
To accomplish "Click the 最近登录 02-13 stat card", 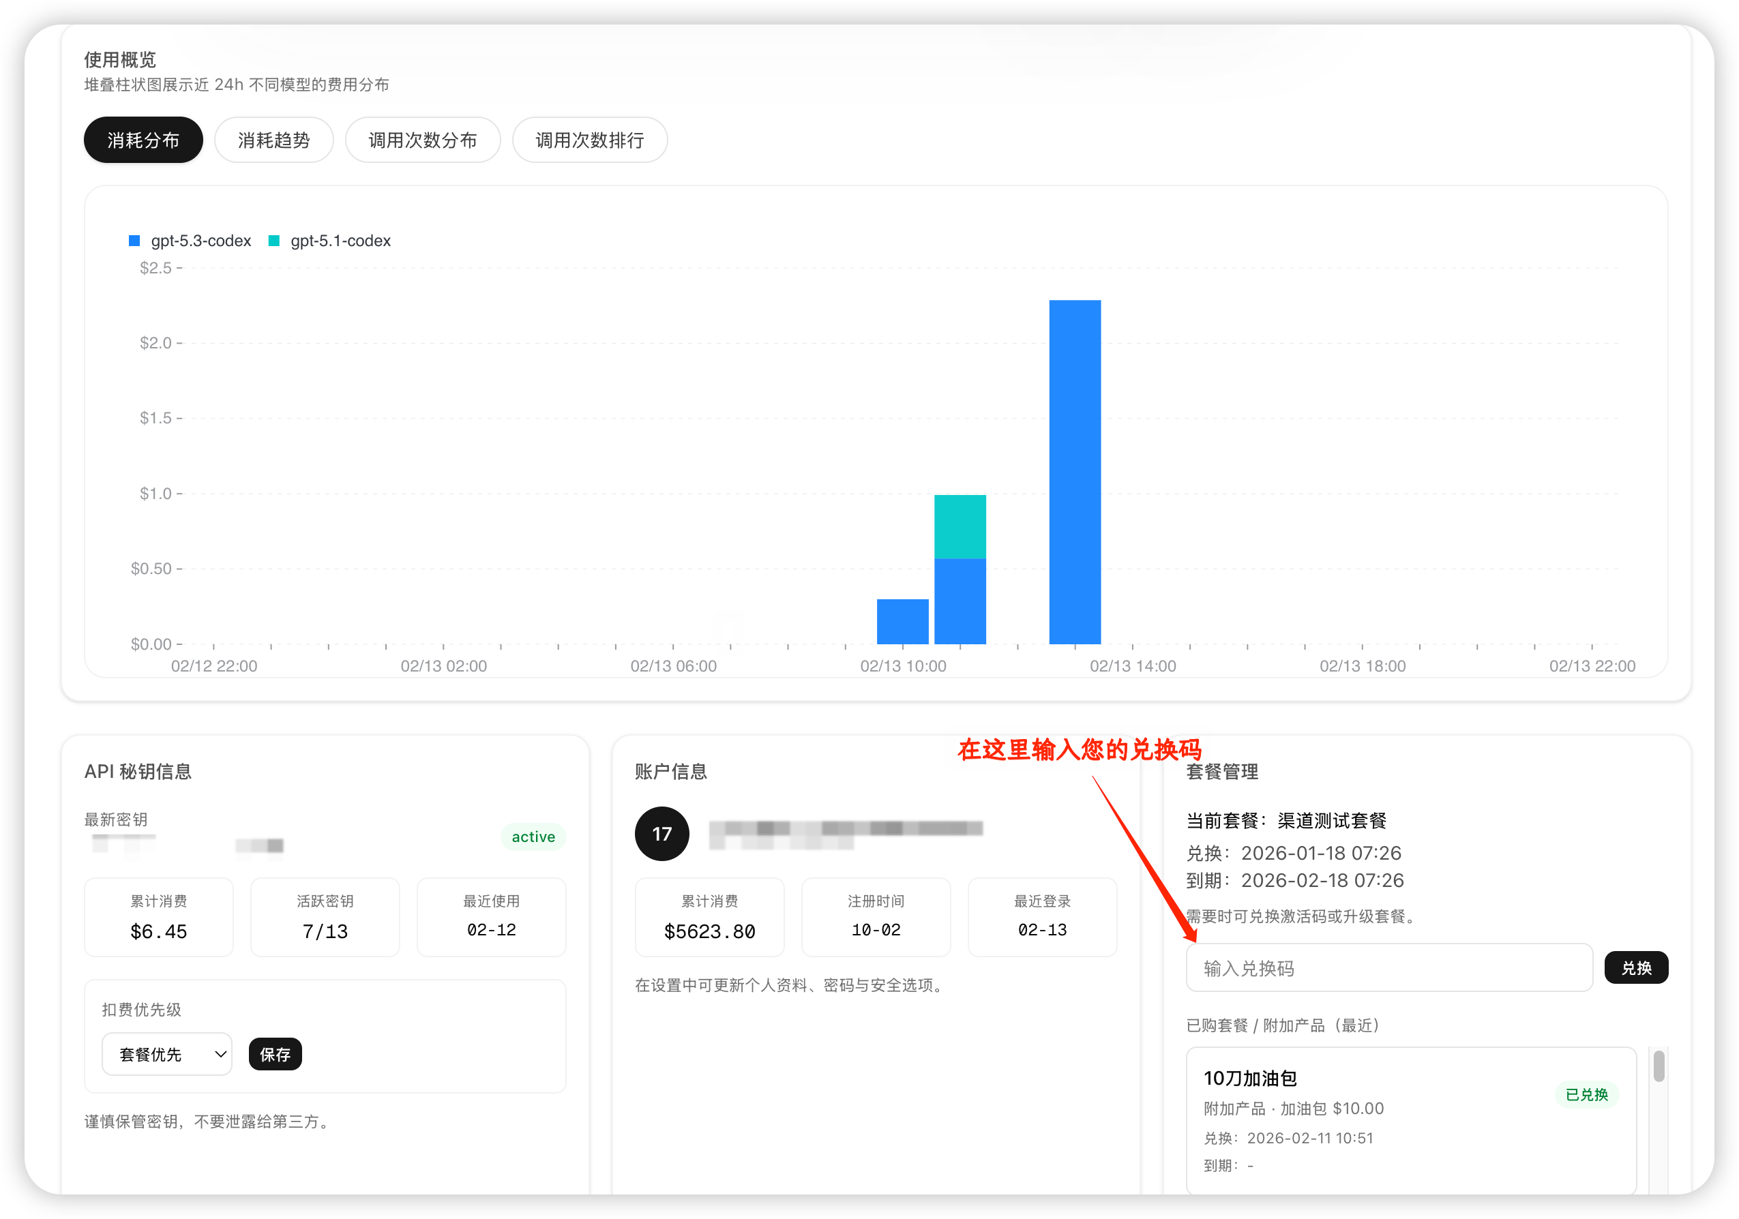I will click(x=1041, y=917).
